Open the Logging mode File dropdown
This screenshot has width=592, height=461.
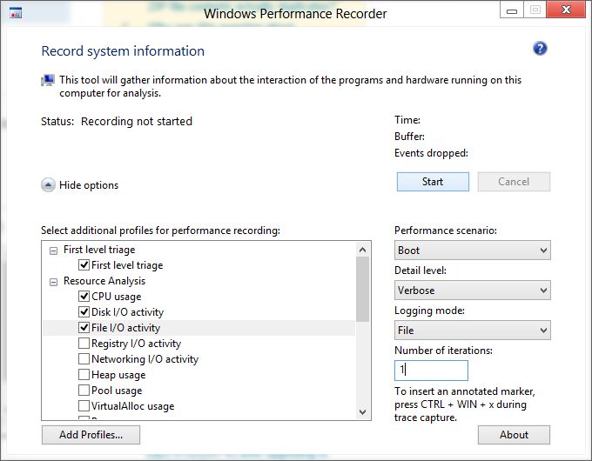(473, 331)
